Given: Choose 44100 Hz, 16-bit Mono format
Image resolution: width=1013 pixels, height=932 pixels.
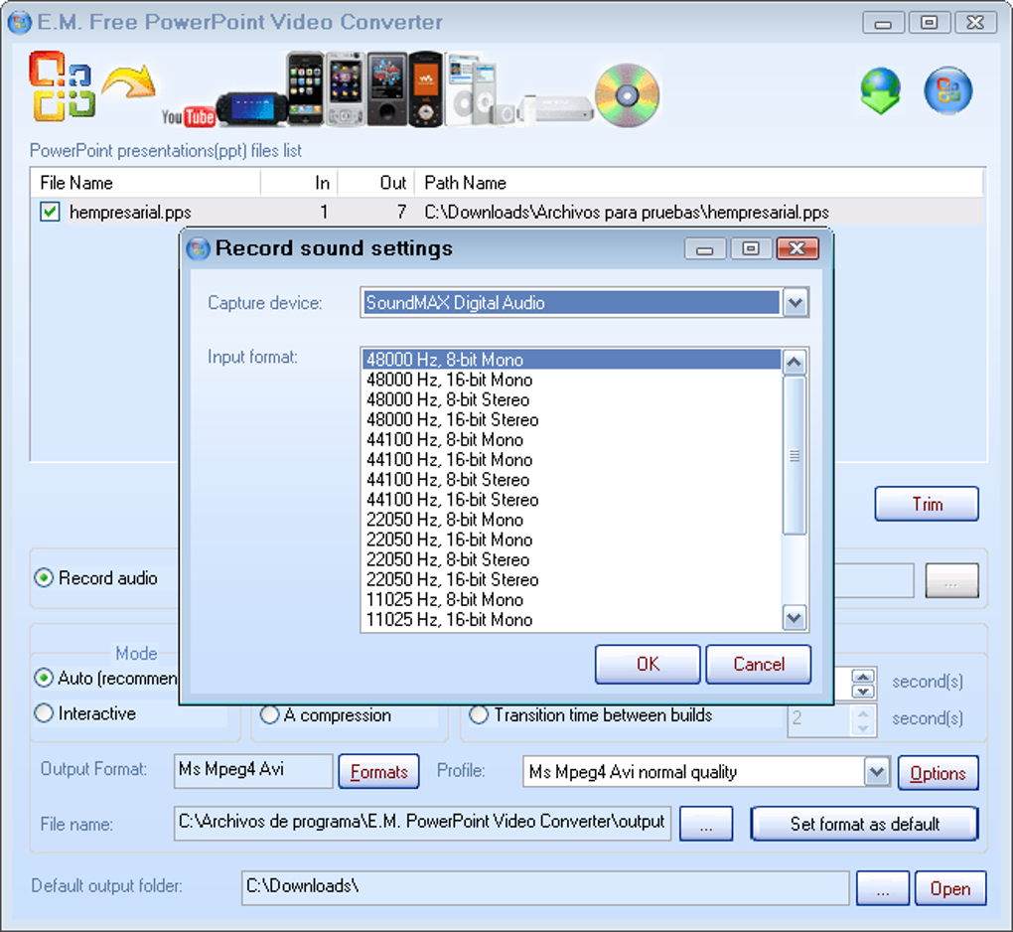Looking at the screenshot, I should pos(572,460).
